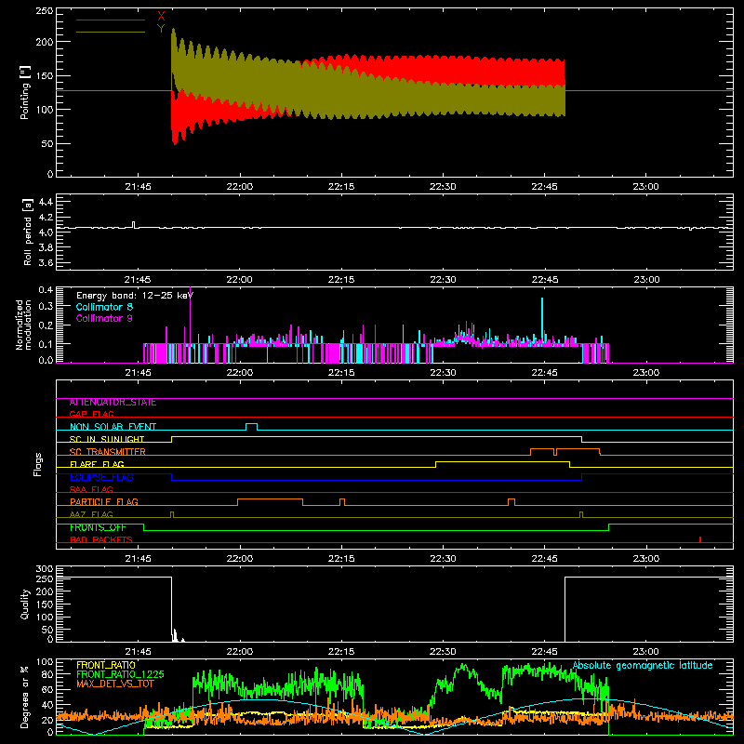744x744 pixels.
Task: Click the Quality axis title
Action: [25, 604]
